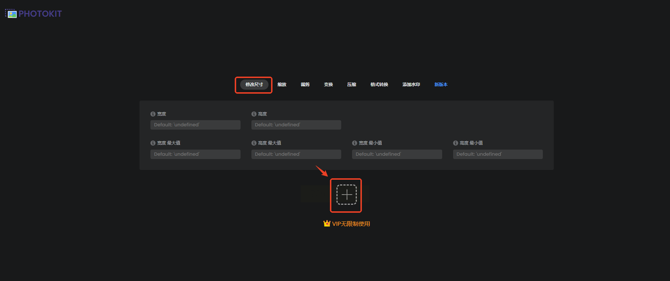
Task: Click the info icon beside 高度
Action: tap(254, 114)
